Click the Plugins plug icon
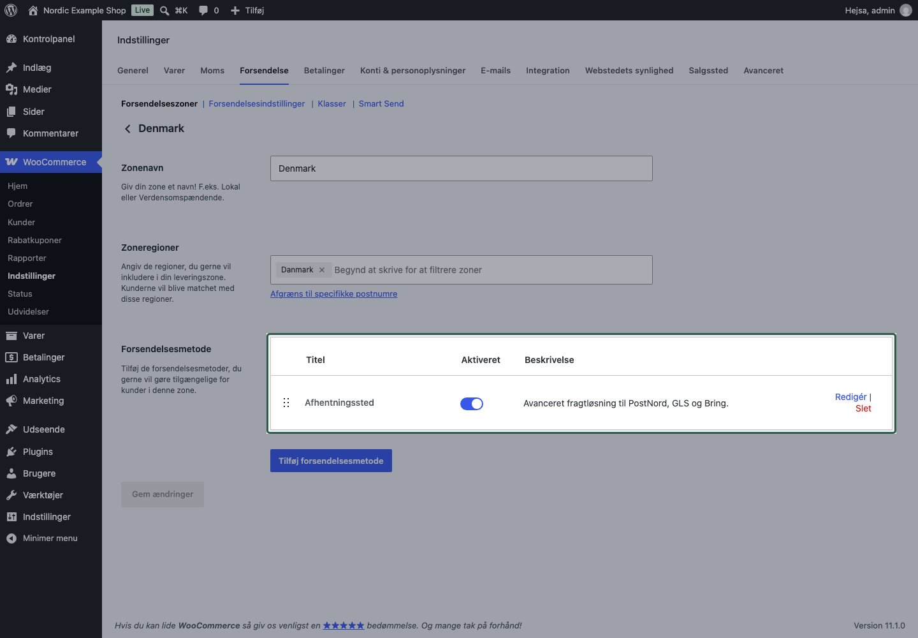 click(x=11, y=452)
